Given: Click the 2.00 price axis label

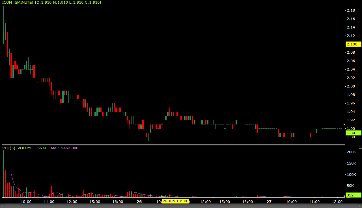Looking at the screenshot, I should (351, 86).
